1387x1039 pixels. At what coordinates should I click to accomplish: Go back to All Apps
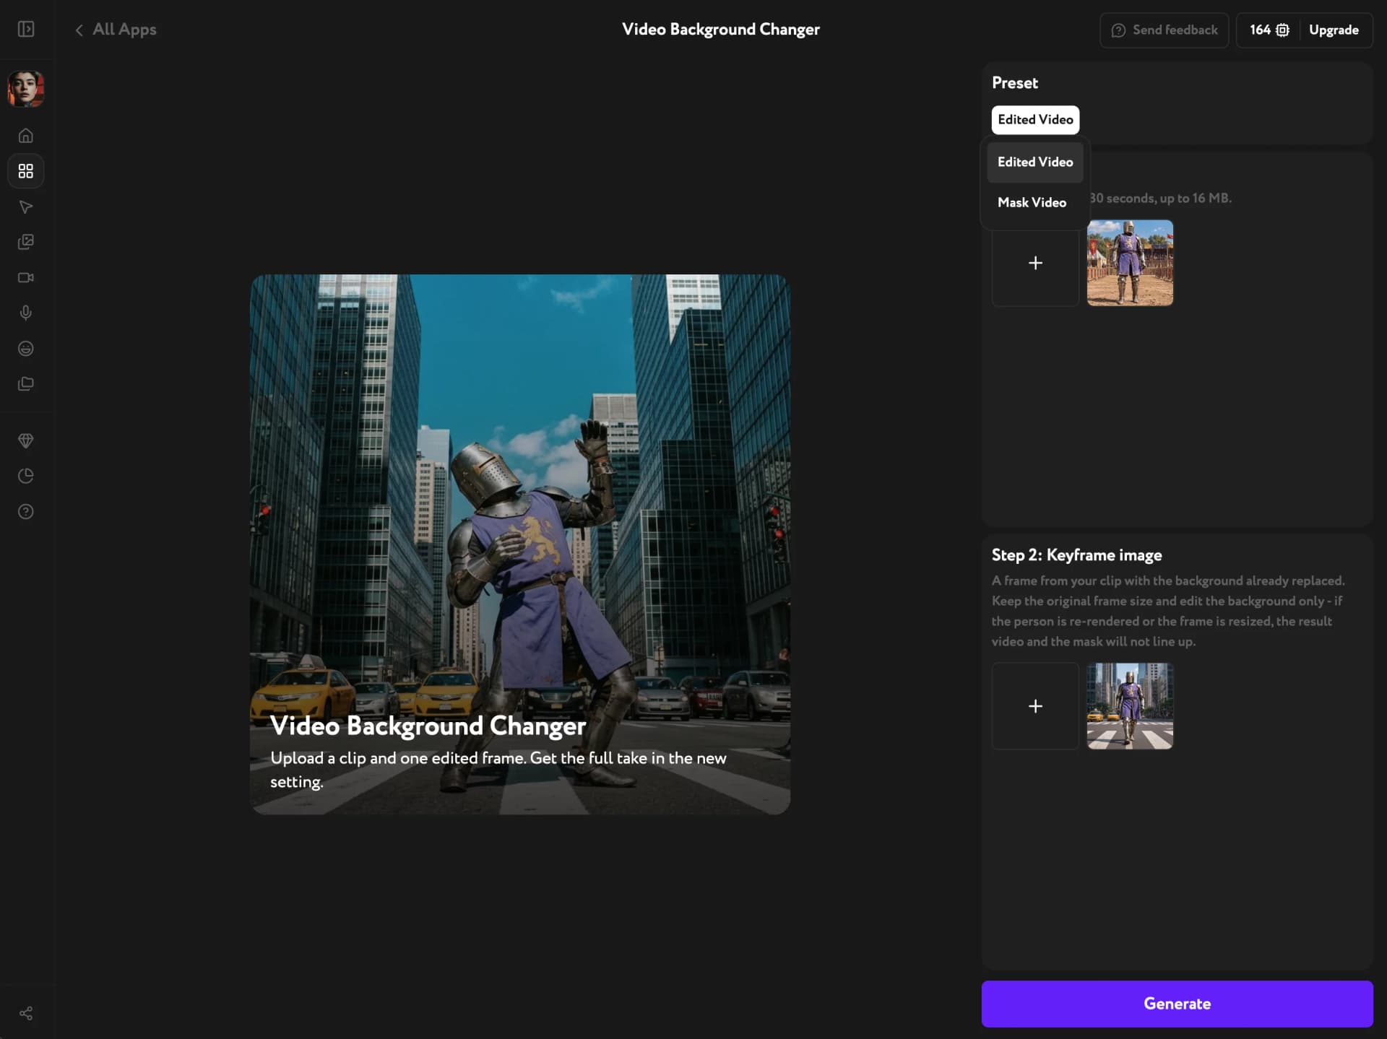(116, 30)
